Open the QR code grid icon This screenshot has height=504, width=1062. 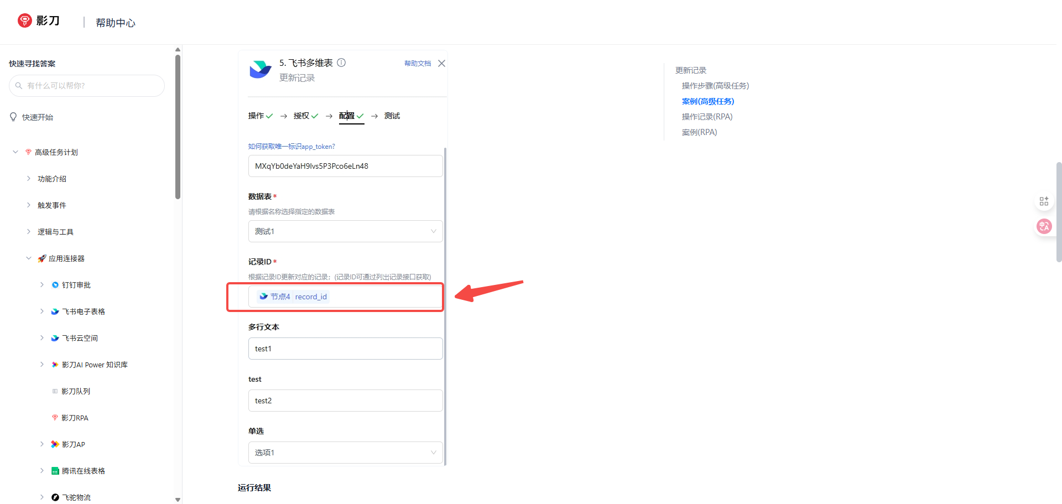pos(1044,201)
